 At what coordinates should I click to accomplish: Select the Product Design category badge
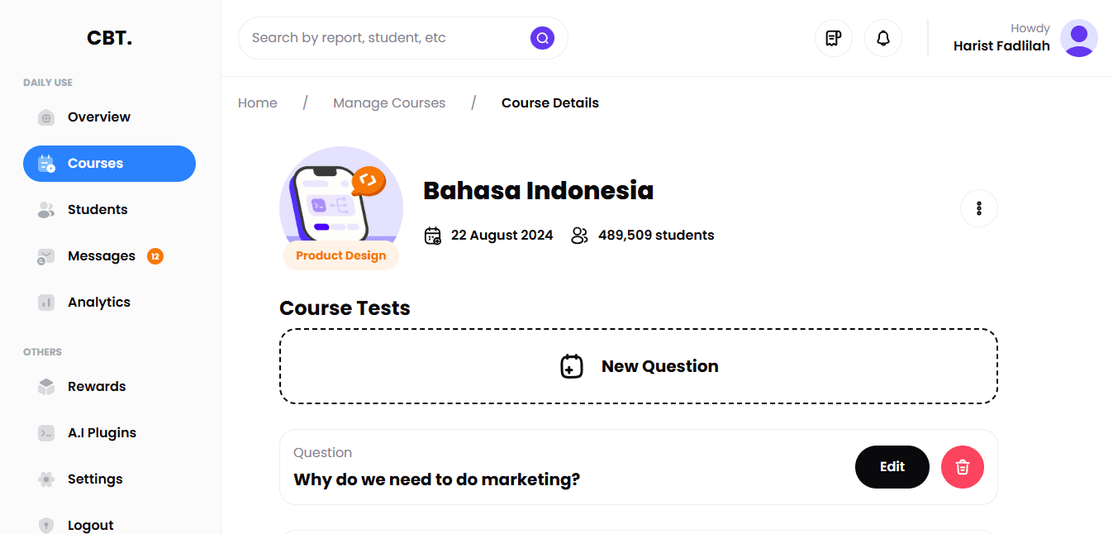(340, 255)
